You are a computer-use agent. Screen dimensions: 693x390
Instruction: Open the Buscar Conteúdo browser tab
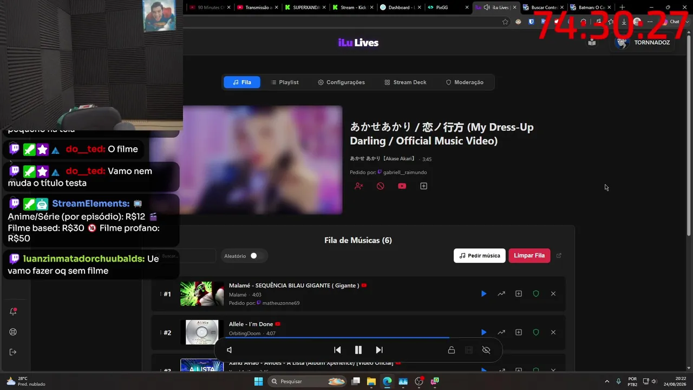(x=543, y=8)
